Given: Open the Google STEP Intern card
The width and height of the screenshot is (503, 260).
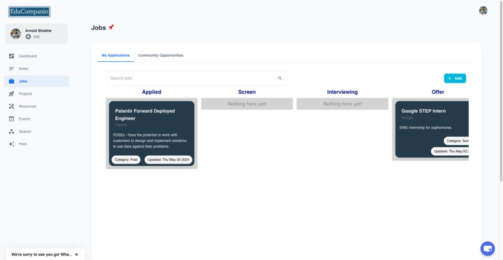Looking at the screenshot, I should tap(432, 130).
